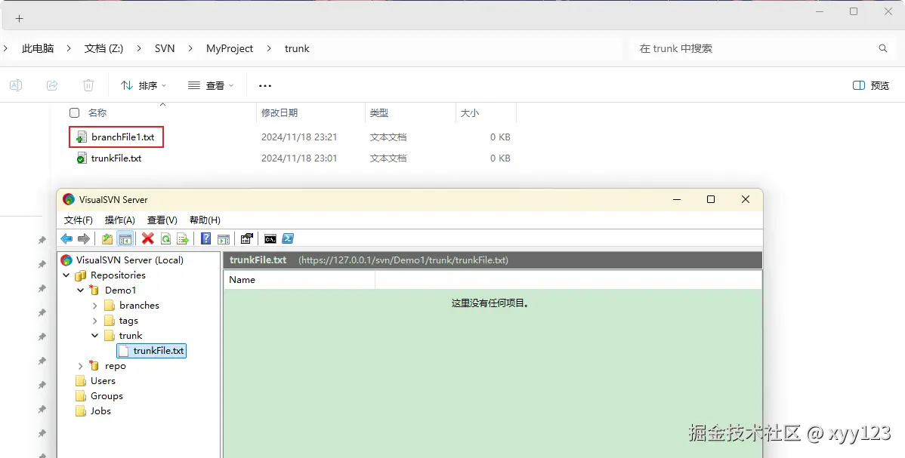The width and height of the screenshot is (905, 458).
Task: Select branchFile1.txt in Explorer file list
Action: click(x=123, y=137)
